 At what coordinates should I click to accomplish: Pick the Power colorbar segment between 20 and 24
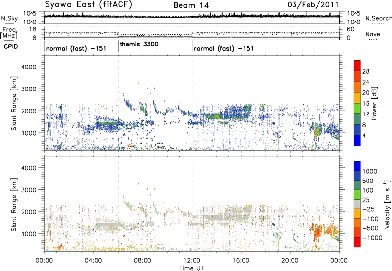[x=357, y=87]
